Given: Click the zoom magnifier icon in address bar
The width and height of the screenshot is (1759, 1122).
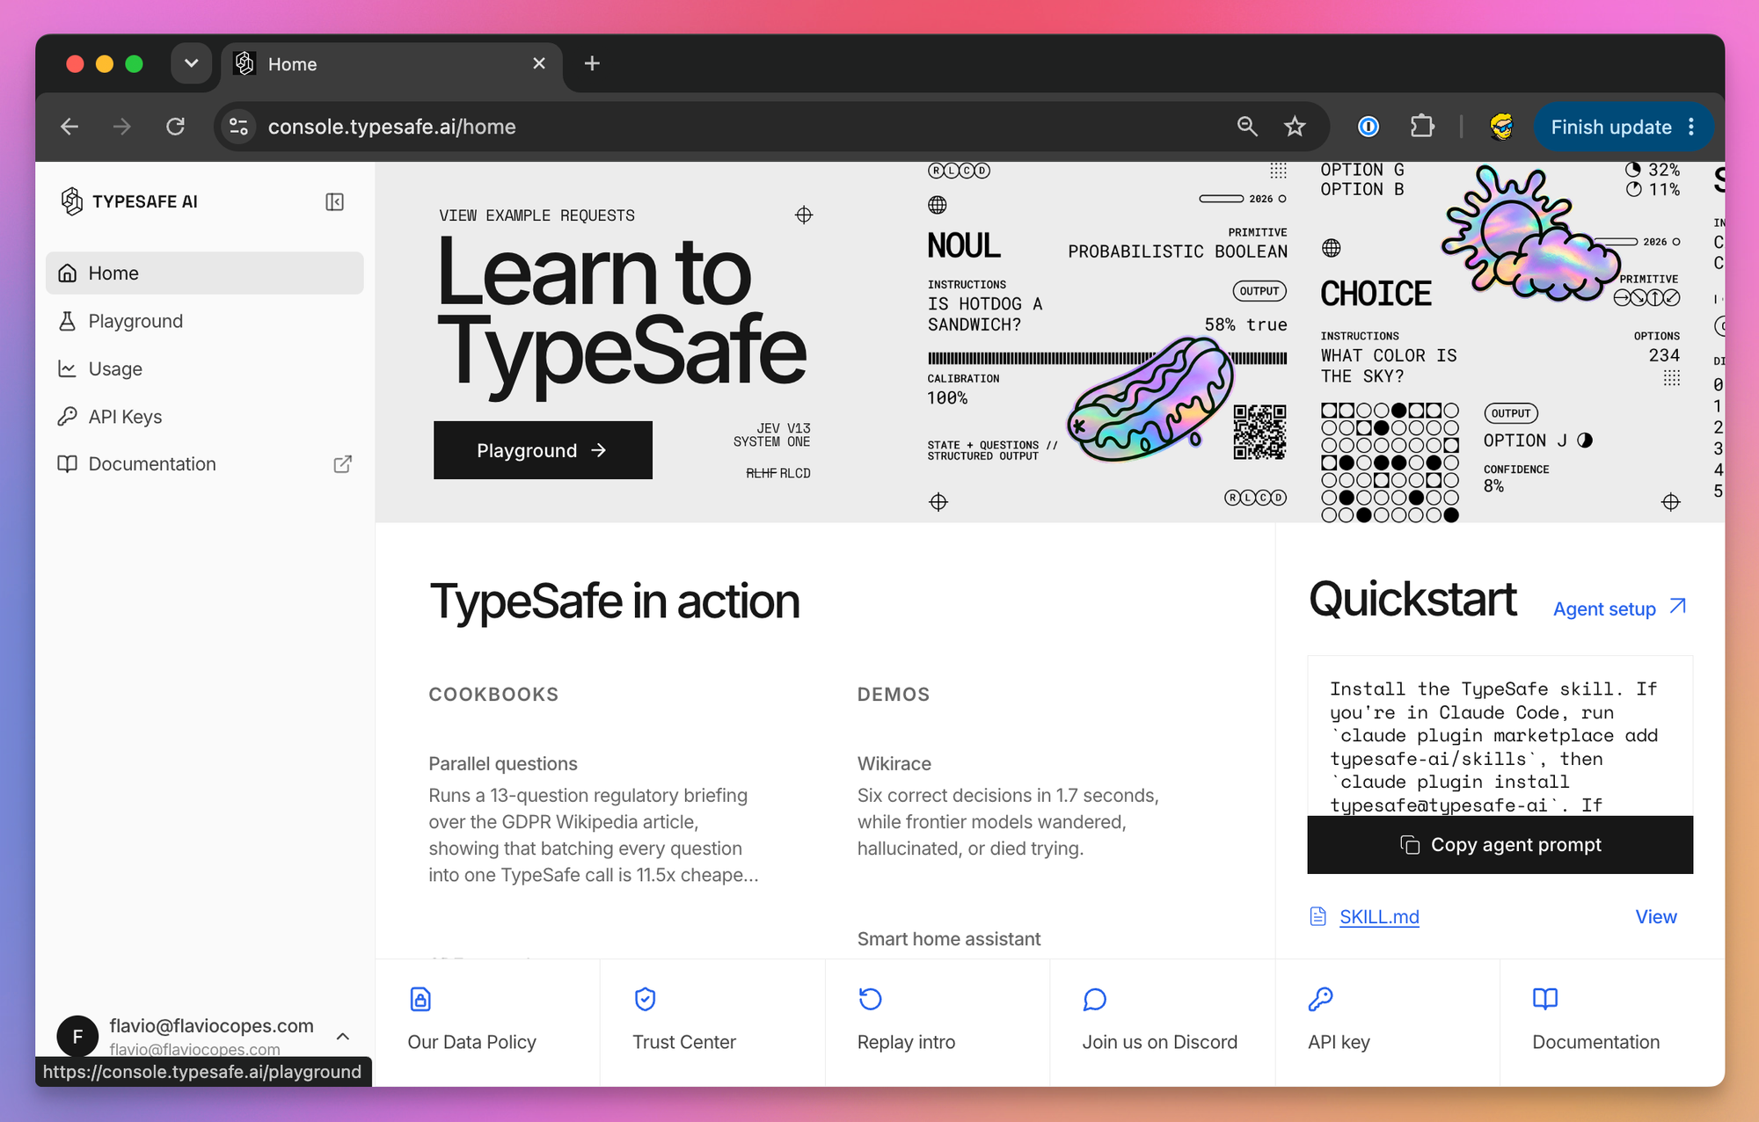Looking at the screenshot, I should [1247, 127].
